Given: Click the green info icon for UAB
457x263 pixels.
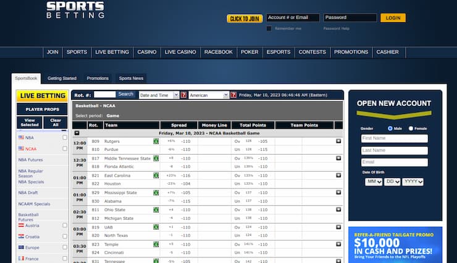Looking at the screenshot, I should (156, 227).
